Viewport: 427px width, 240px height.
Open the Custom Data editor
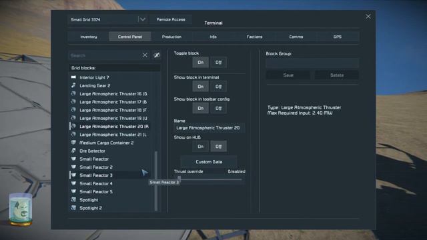coord(209,162)
